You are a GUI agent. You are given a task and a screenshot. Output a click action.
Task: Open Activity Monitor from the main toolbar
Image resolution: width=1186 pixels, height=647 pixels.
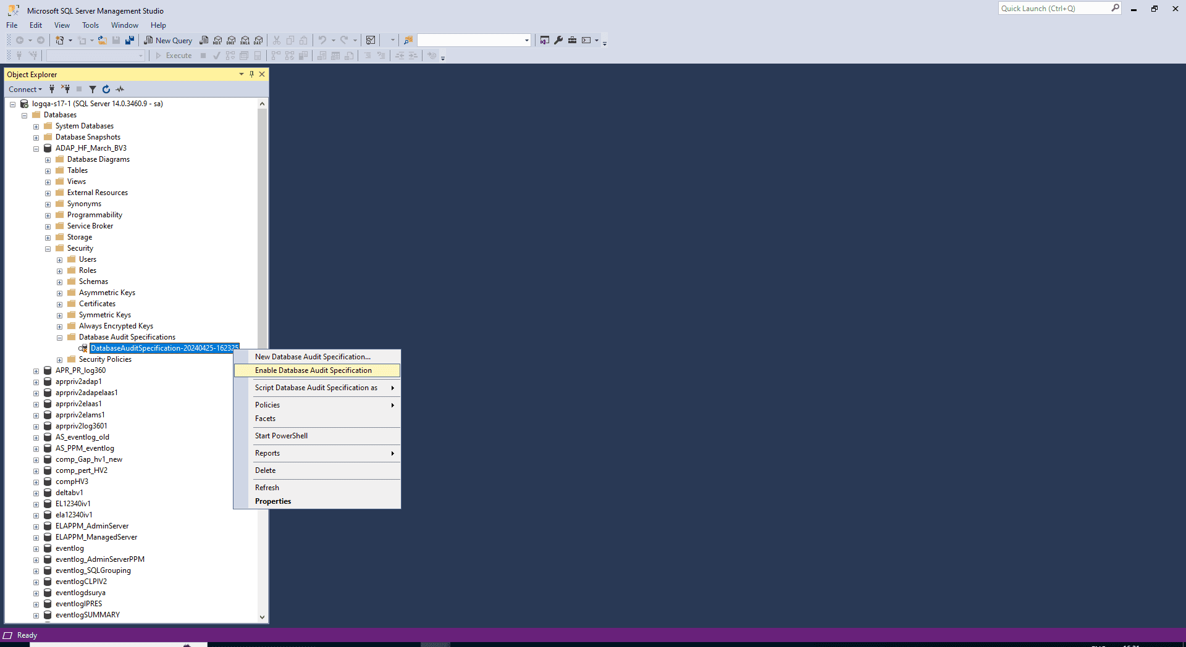coord(371,40)
